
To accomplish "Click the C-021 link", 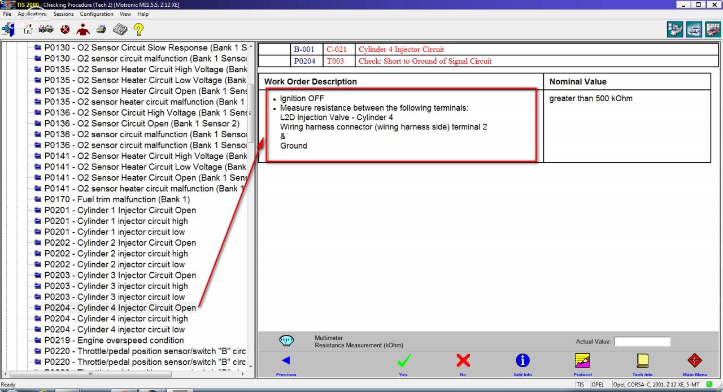I will point(337,49).
